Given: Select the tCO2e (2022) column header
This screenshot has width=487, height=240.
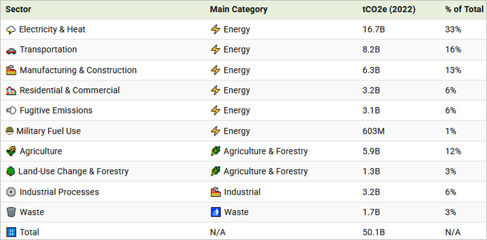Looking at the screenshot, I should (389, 10).
